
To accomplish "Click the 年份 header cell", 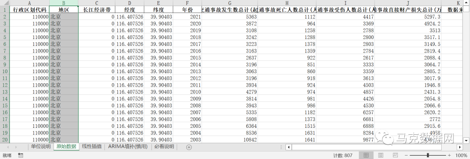I will point(187,10).
